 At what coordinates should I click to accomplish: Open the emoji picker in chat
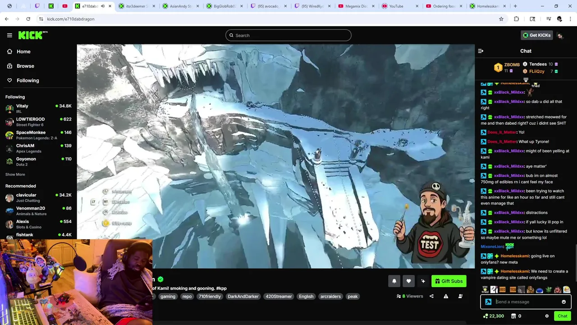click(x=563, y=302)
